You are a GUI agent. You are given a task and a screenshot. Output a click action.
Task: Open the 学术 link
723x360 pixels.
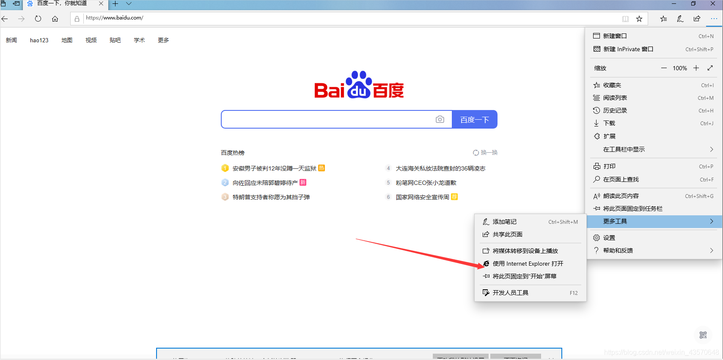click(139, 40)
